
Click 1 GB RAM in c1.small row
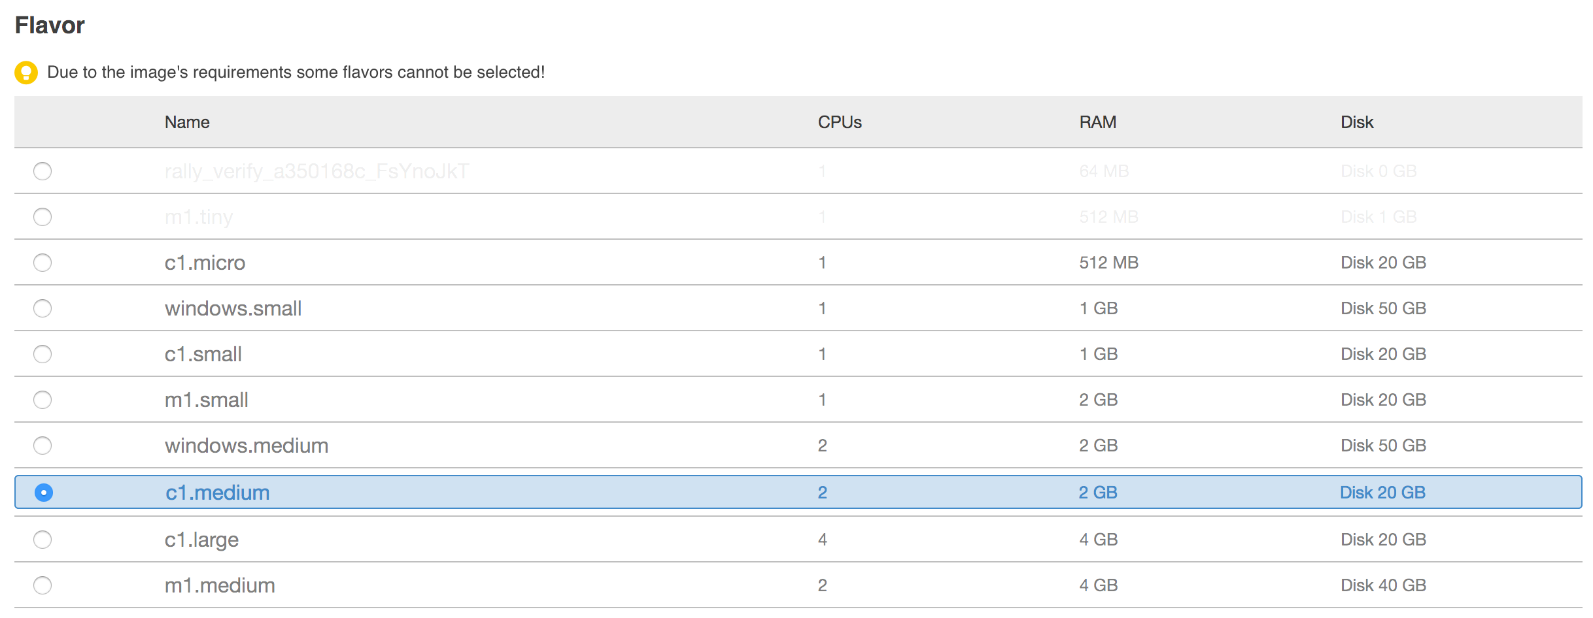coord(1099,354)
